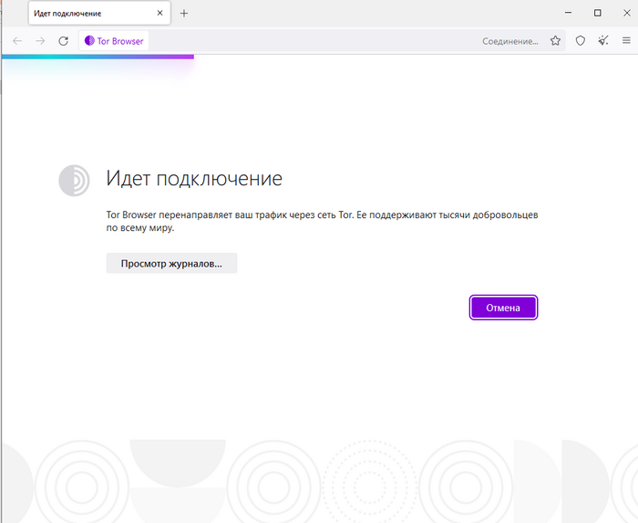Close the 'Идет подключение' tab

coord(159,13)
